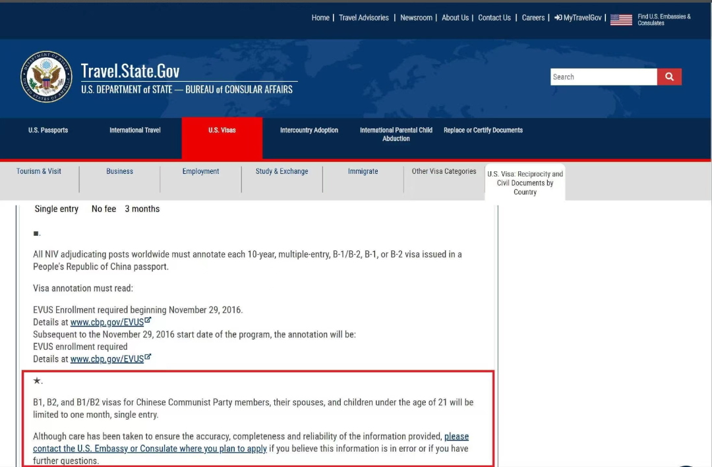Screen dimensions: 712x467
Task: Select the International Travel menu item
Action: tap(135, 130)
